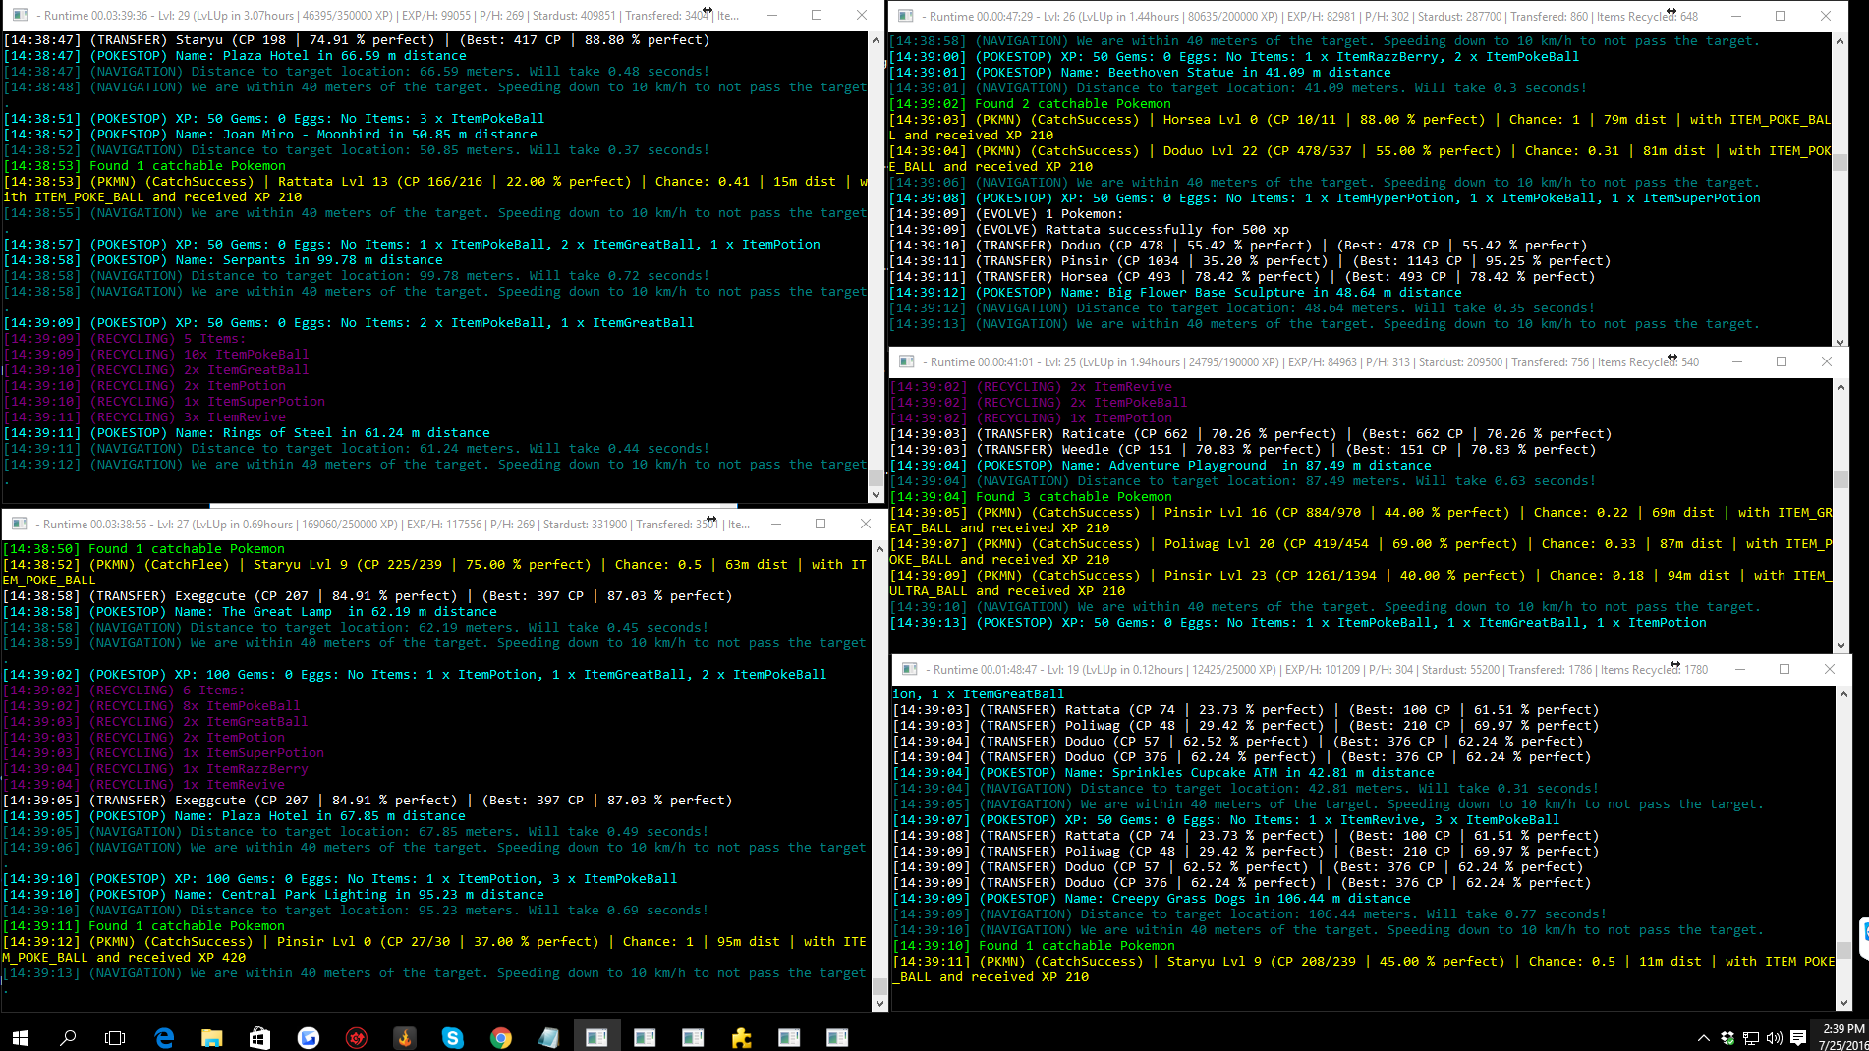Screen dimensions: 1869x1051
Task: Click '10x ItemPokeBall' recycling line
Action: pyautogui.click(x=156, y=355)
